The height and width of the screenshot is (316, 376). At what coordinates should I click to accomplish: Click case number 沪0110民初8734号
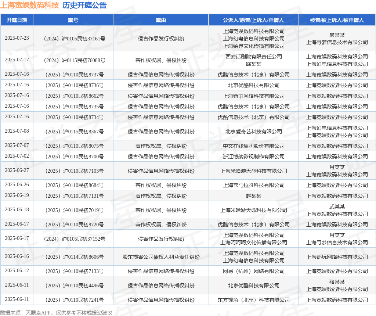point(83,117)
